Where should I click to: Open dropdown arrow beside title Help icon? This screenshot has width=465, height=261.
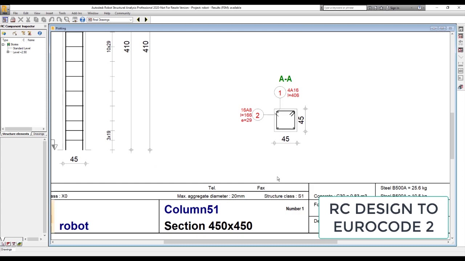pos(424,8)
